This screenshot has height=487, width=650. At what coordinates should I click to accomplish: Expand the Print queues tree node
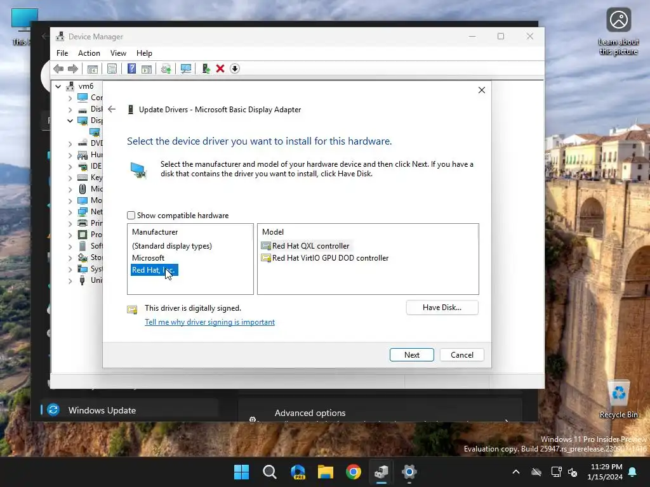pyautogui.click(x=70, y=223)
